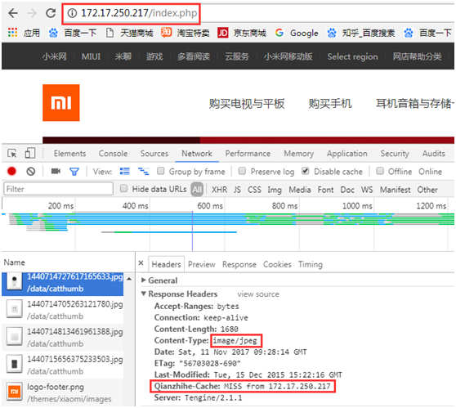Click the network Filter input field
456x408 pixels.
(58, 189)
